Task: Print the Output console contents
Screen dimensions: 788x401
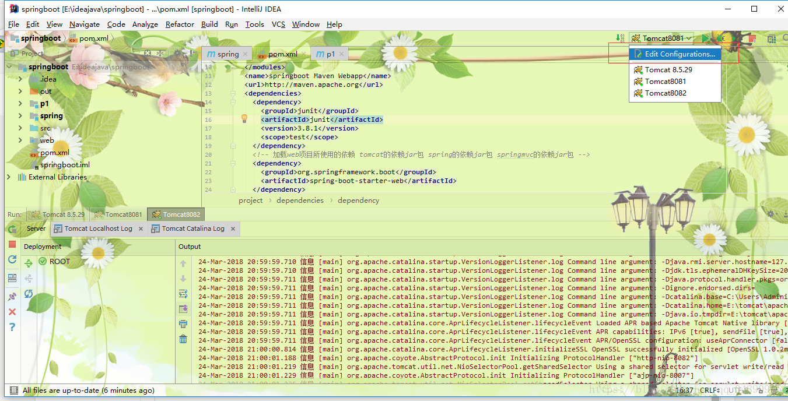Action: click(x=183, y=324)
